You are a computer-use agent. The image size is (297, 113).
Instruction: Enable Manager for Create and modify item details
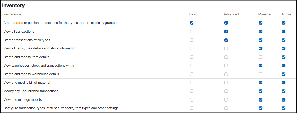pos(260,57)
